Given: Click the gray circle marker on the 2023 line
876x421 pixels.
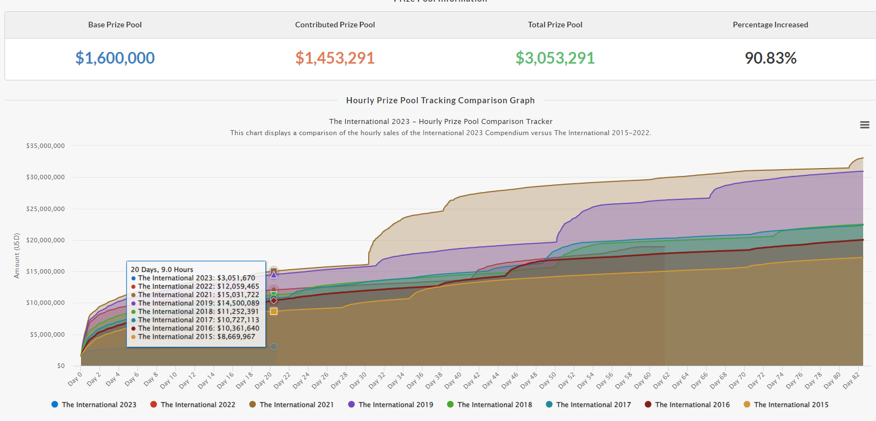Looking at the screenshot, I should click(x=274, y=347).
